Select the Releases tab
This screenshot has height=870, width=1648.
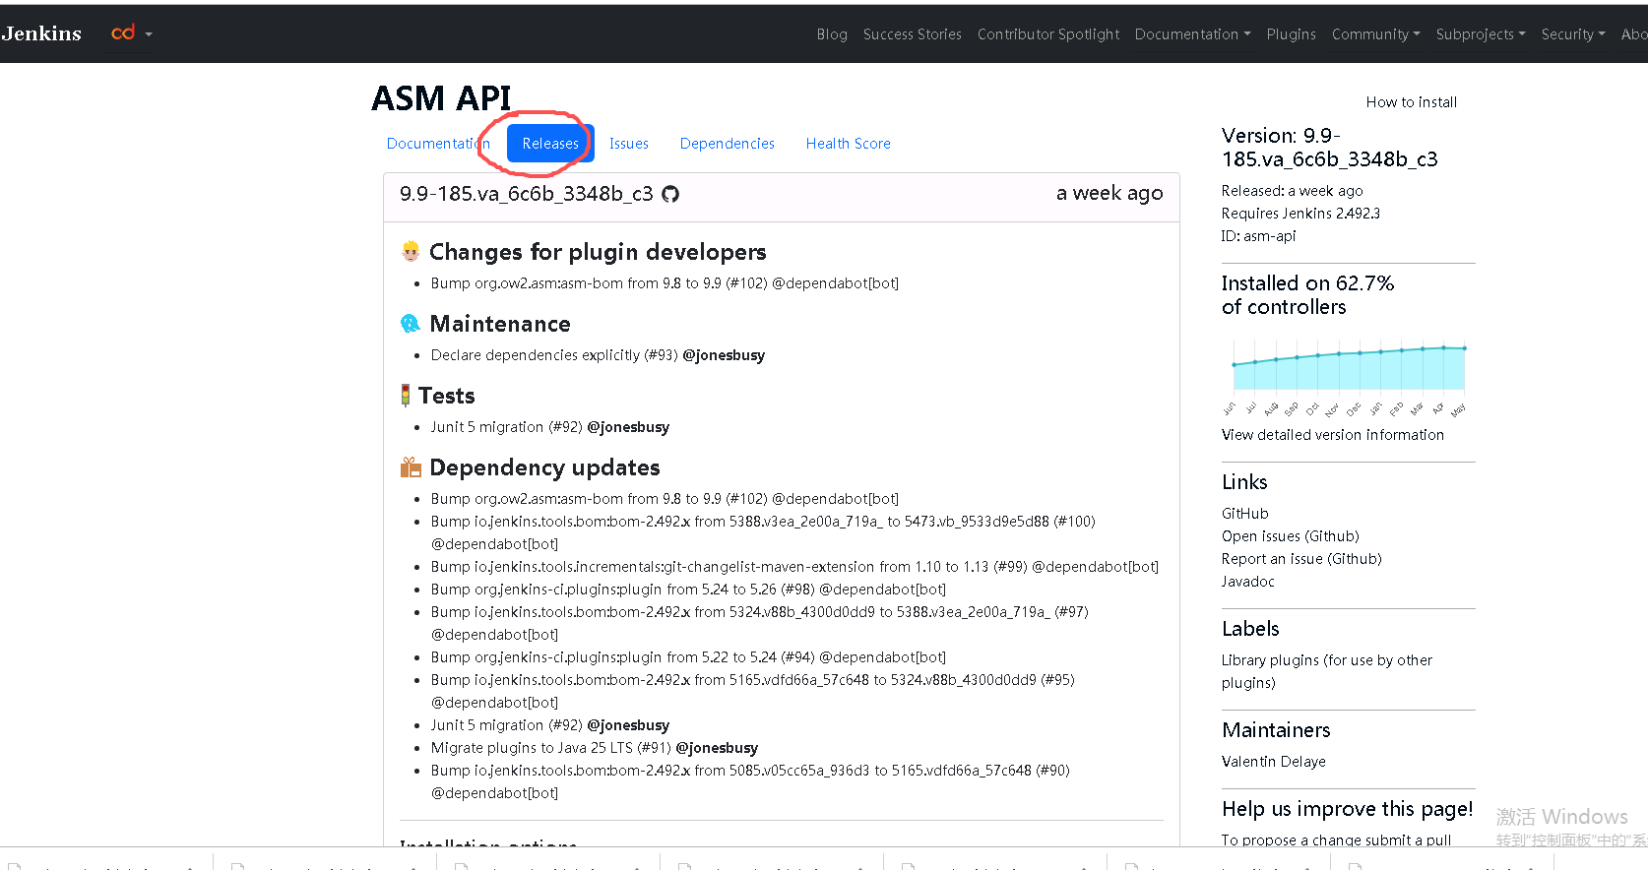[550, 144]
